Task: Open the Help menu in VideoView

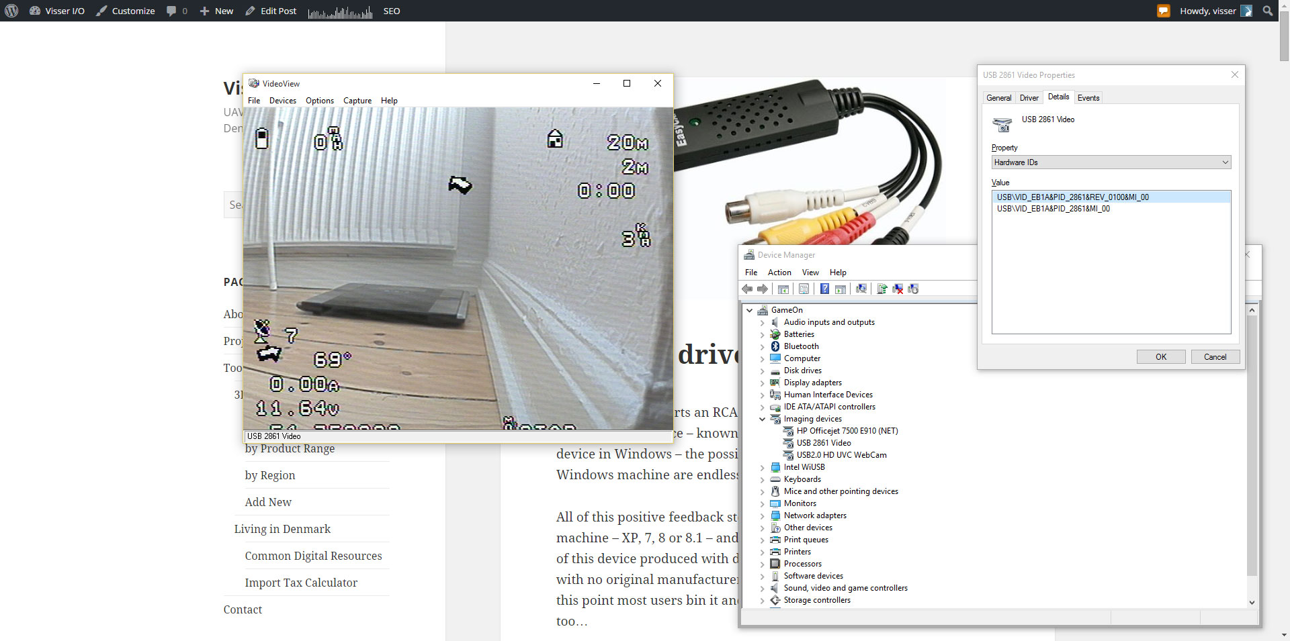Action: [389, 101]
